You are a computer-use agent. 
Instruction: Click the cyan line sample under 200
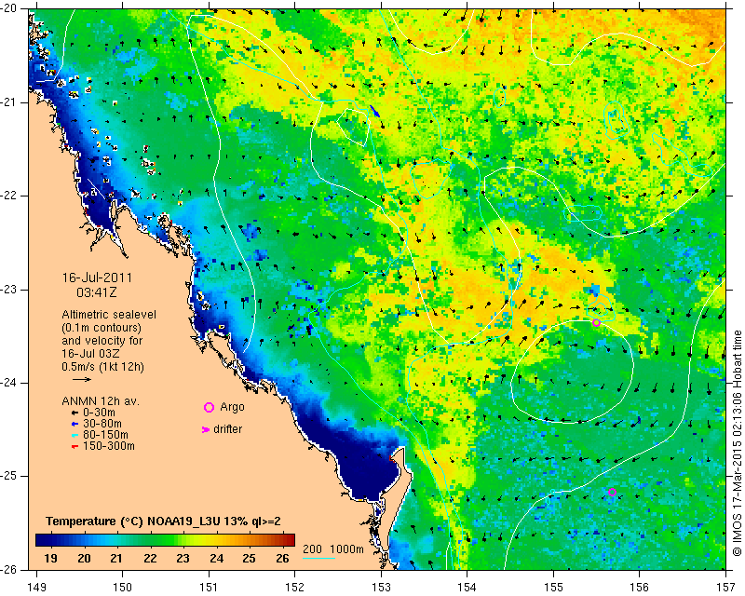coord(318,558)
